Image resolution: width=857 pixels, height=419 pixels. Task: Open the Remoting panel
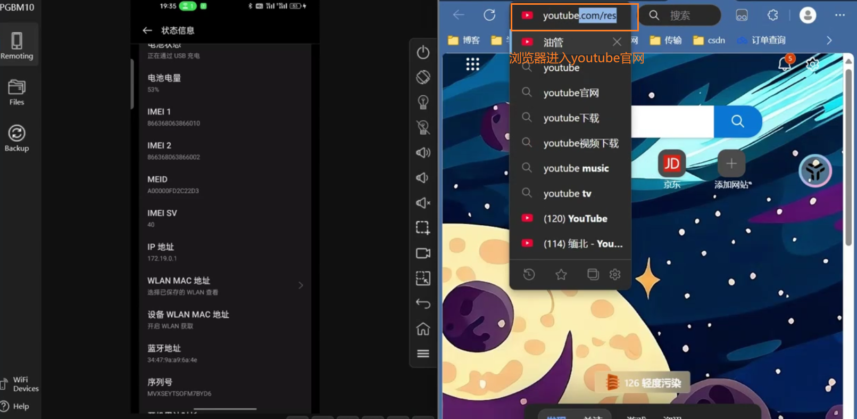(x=16, y=46)
